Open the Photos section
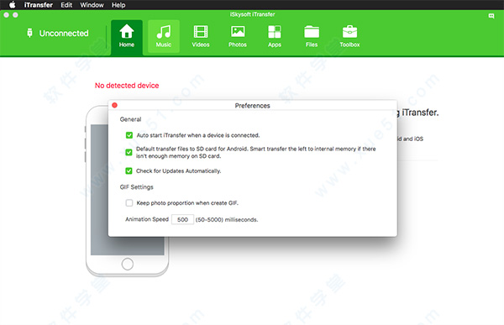 (238, 36)
